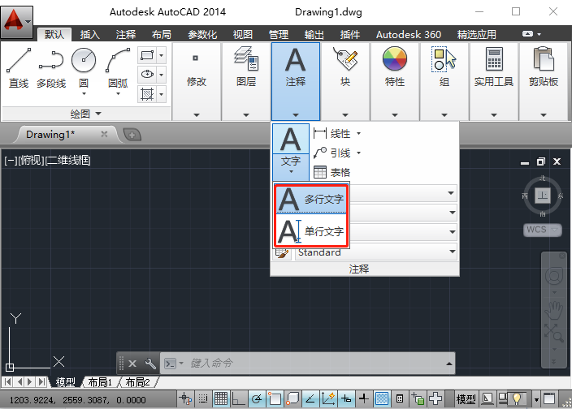This screenshot has width=572, height=409.
Task: Toggle ortho mode in status bar
Action: [239, 399]
